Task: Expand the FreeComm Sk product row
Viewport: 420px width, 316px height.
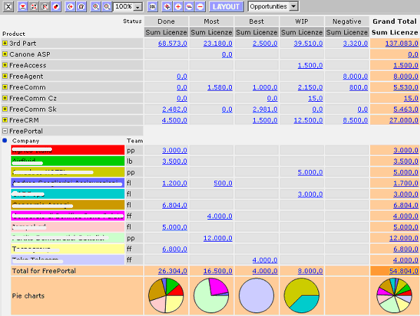Action: (5, 109)
